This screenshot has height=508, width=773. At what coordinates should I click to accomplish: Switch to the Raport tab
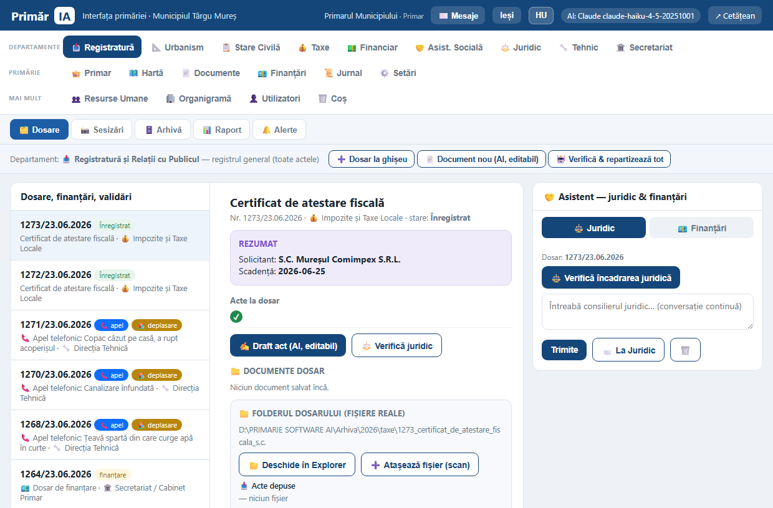221,130
